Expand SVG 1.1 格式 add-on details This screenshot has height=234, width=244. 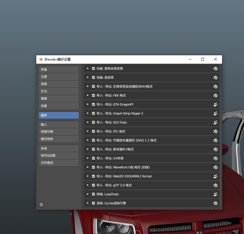pyautogui.click(x=88, y=140)
